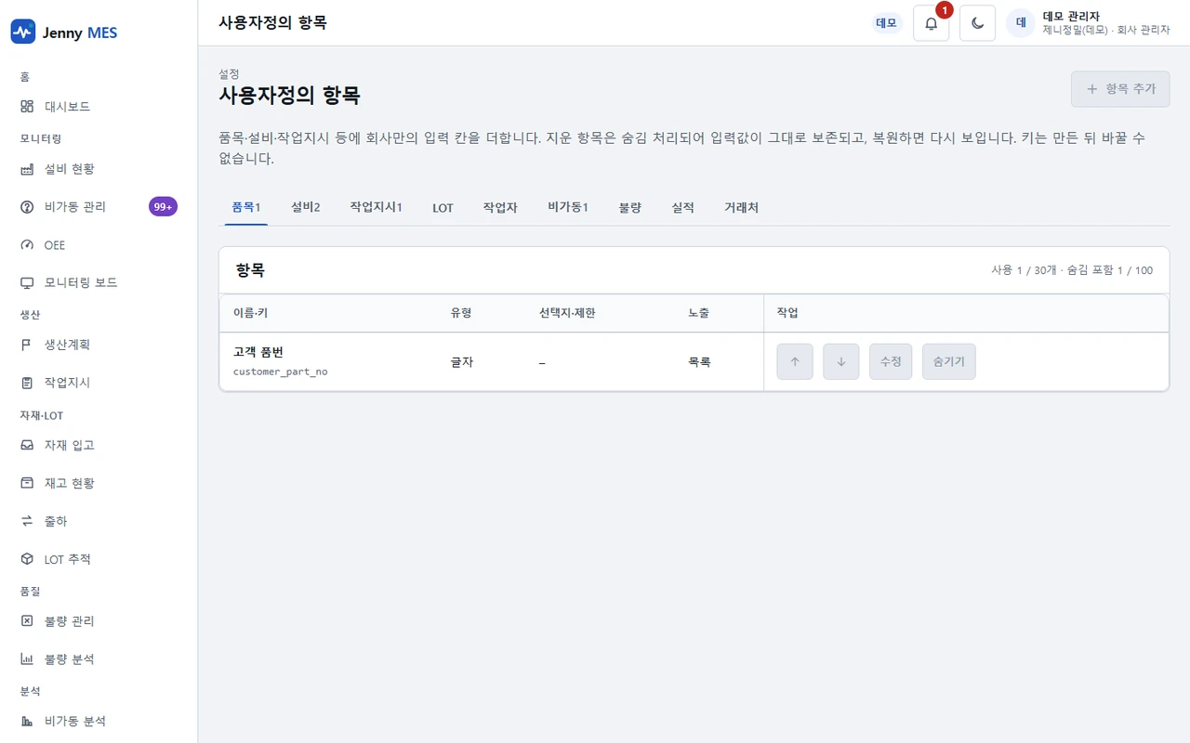Open the 비가동 tab
This screenshot has height=743, width=1190.
coord(568,207)
